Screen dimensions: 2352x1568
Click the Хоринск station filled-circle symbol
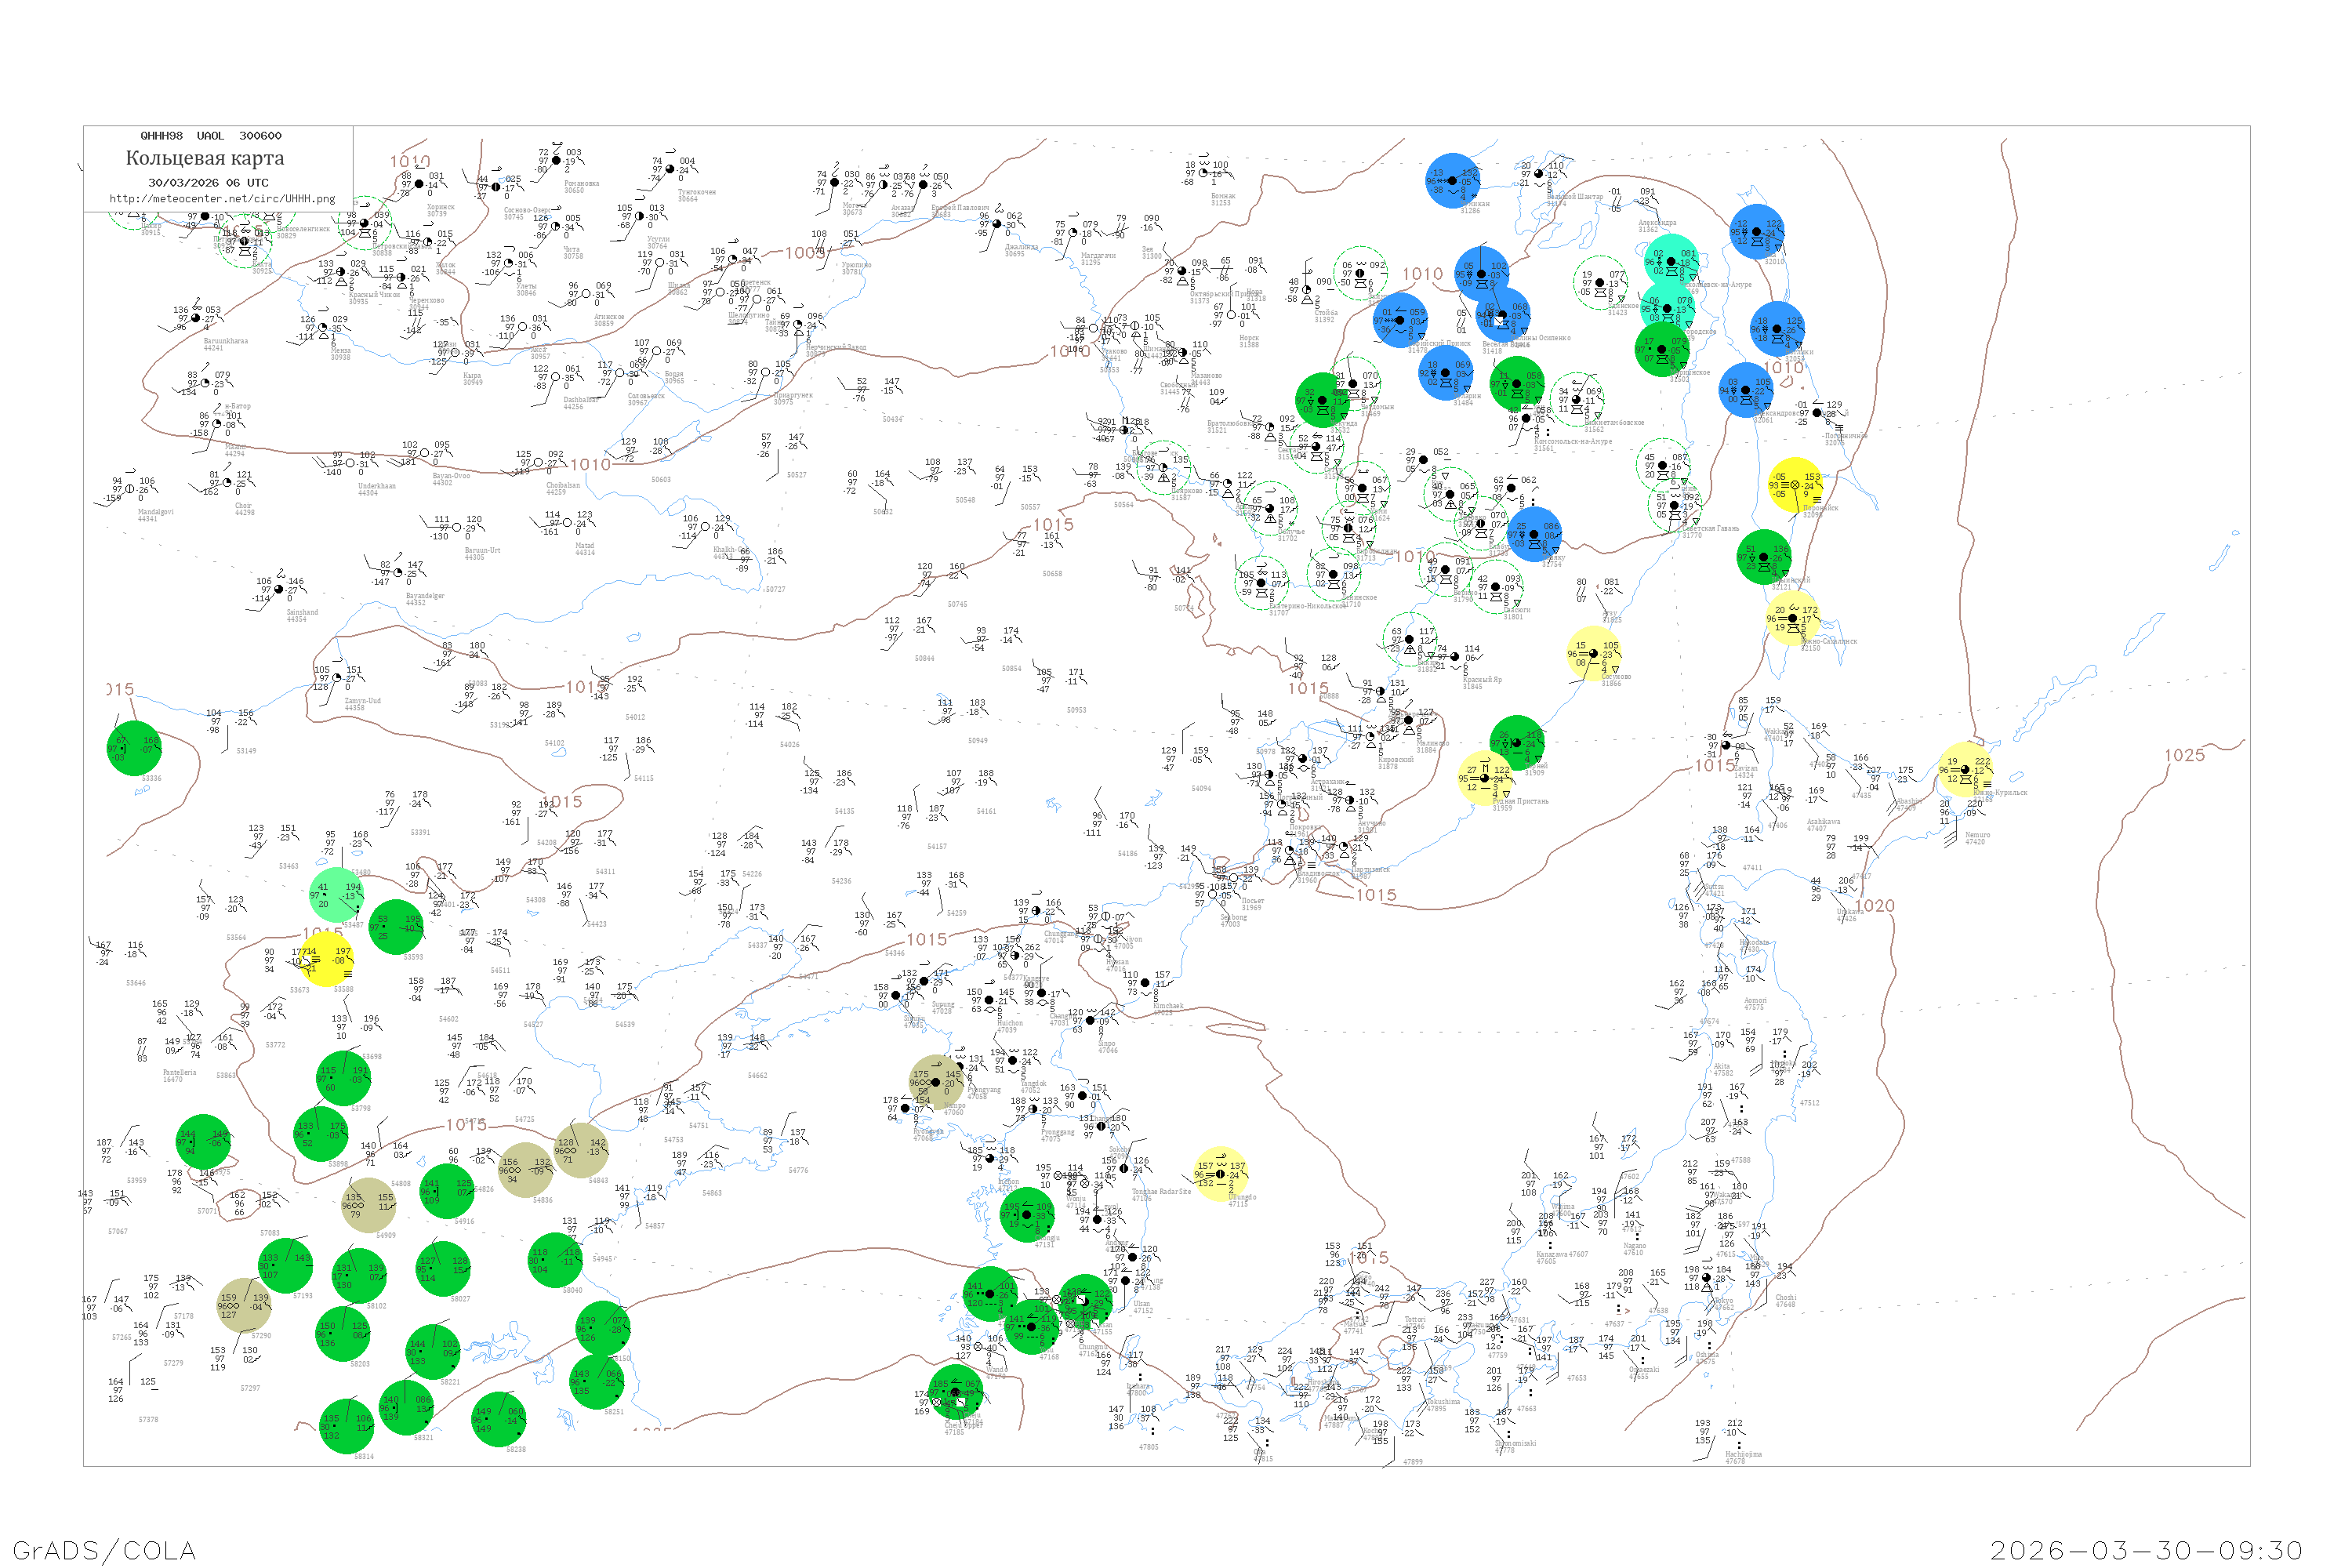tap(419, 184)
